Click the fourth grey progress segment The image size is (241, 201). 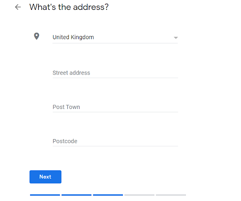coord(139,195)
